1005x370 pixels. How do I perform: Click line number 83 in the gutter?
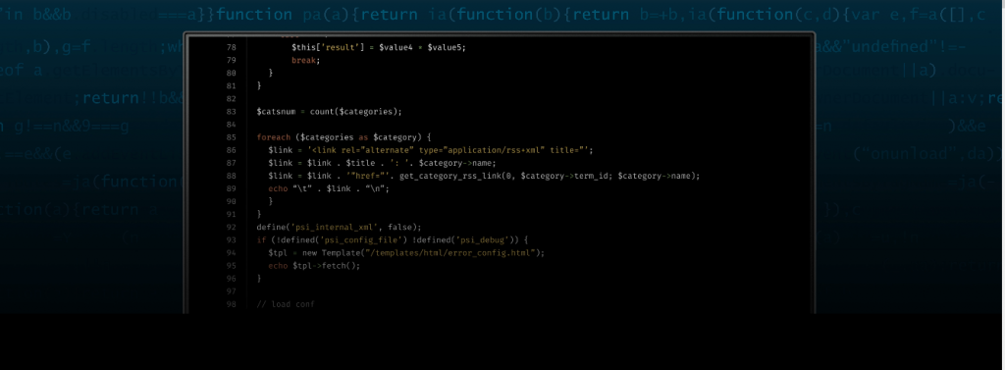click(232, 112)
